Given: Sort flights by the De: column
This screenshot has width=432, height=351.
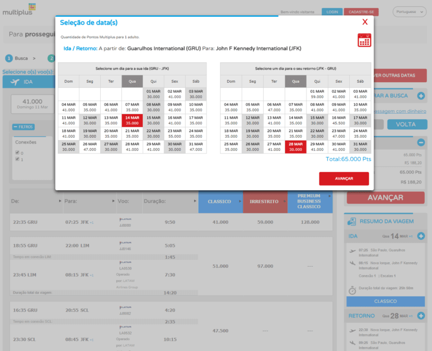Looking at the screenshot, I should [16, 201].
